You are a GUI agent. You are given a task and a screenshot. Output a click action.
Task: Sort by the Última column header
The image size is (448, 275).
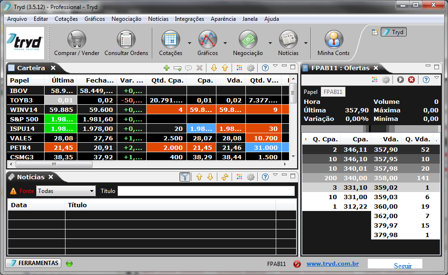pos(61,80)
